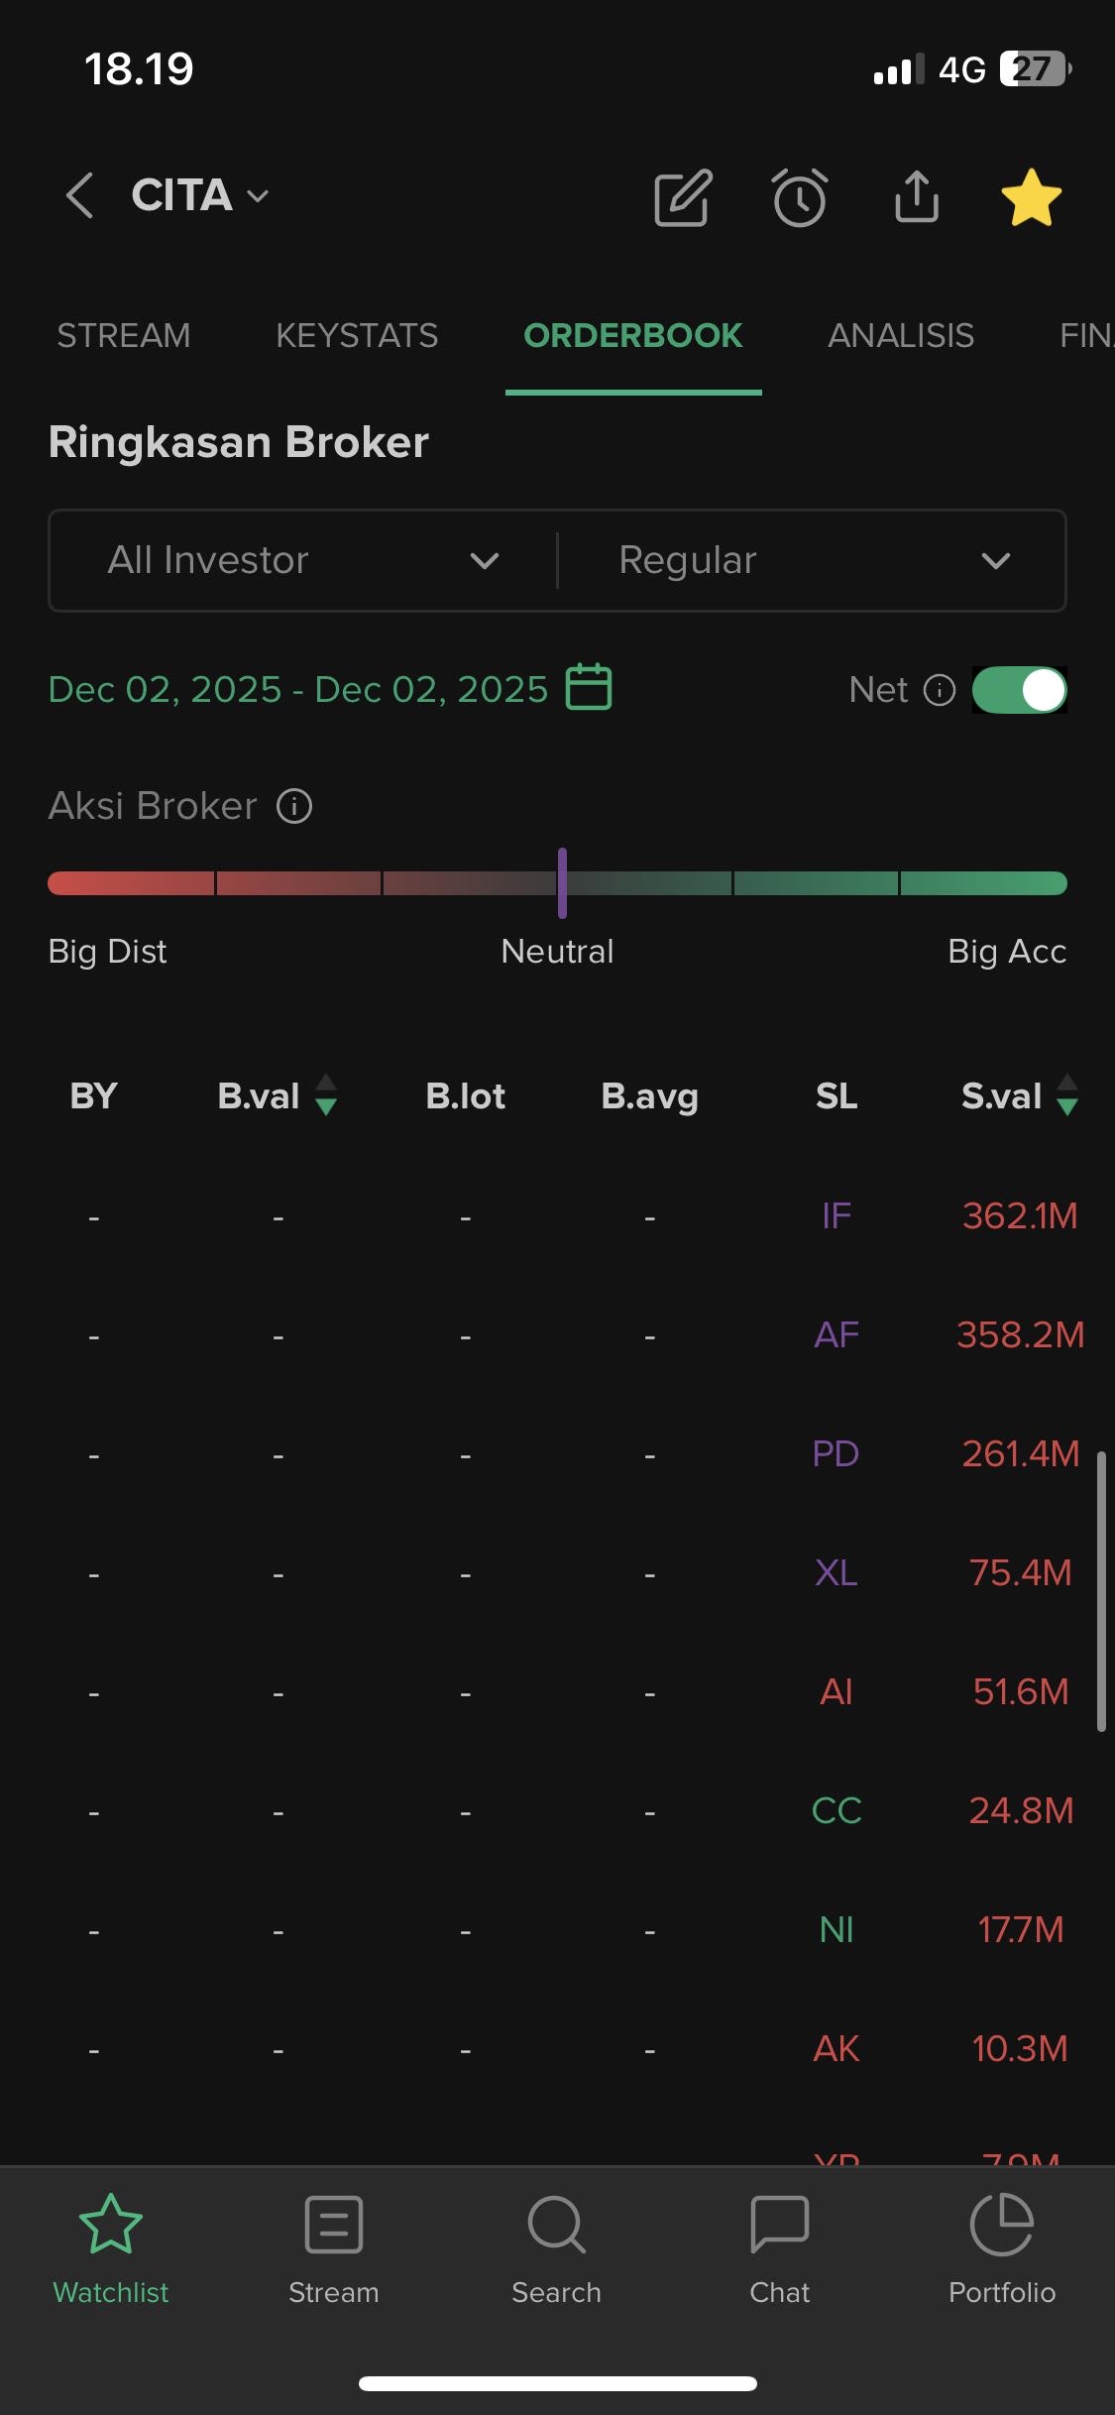
Task: Tap the share upload icon
Action: point(916,196)
